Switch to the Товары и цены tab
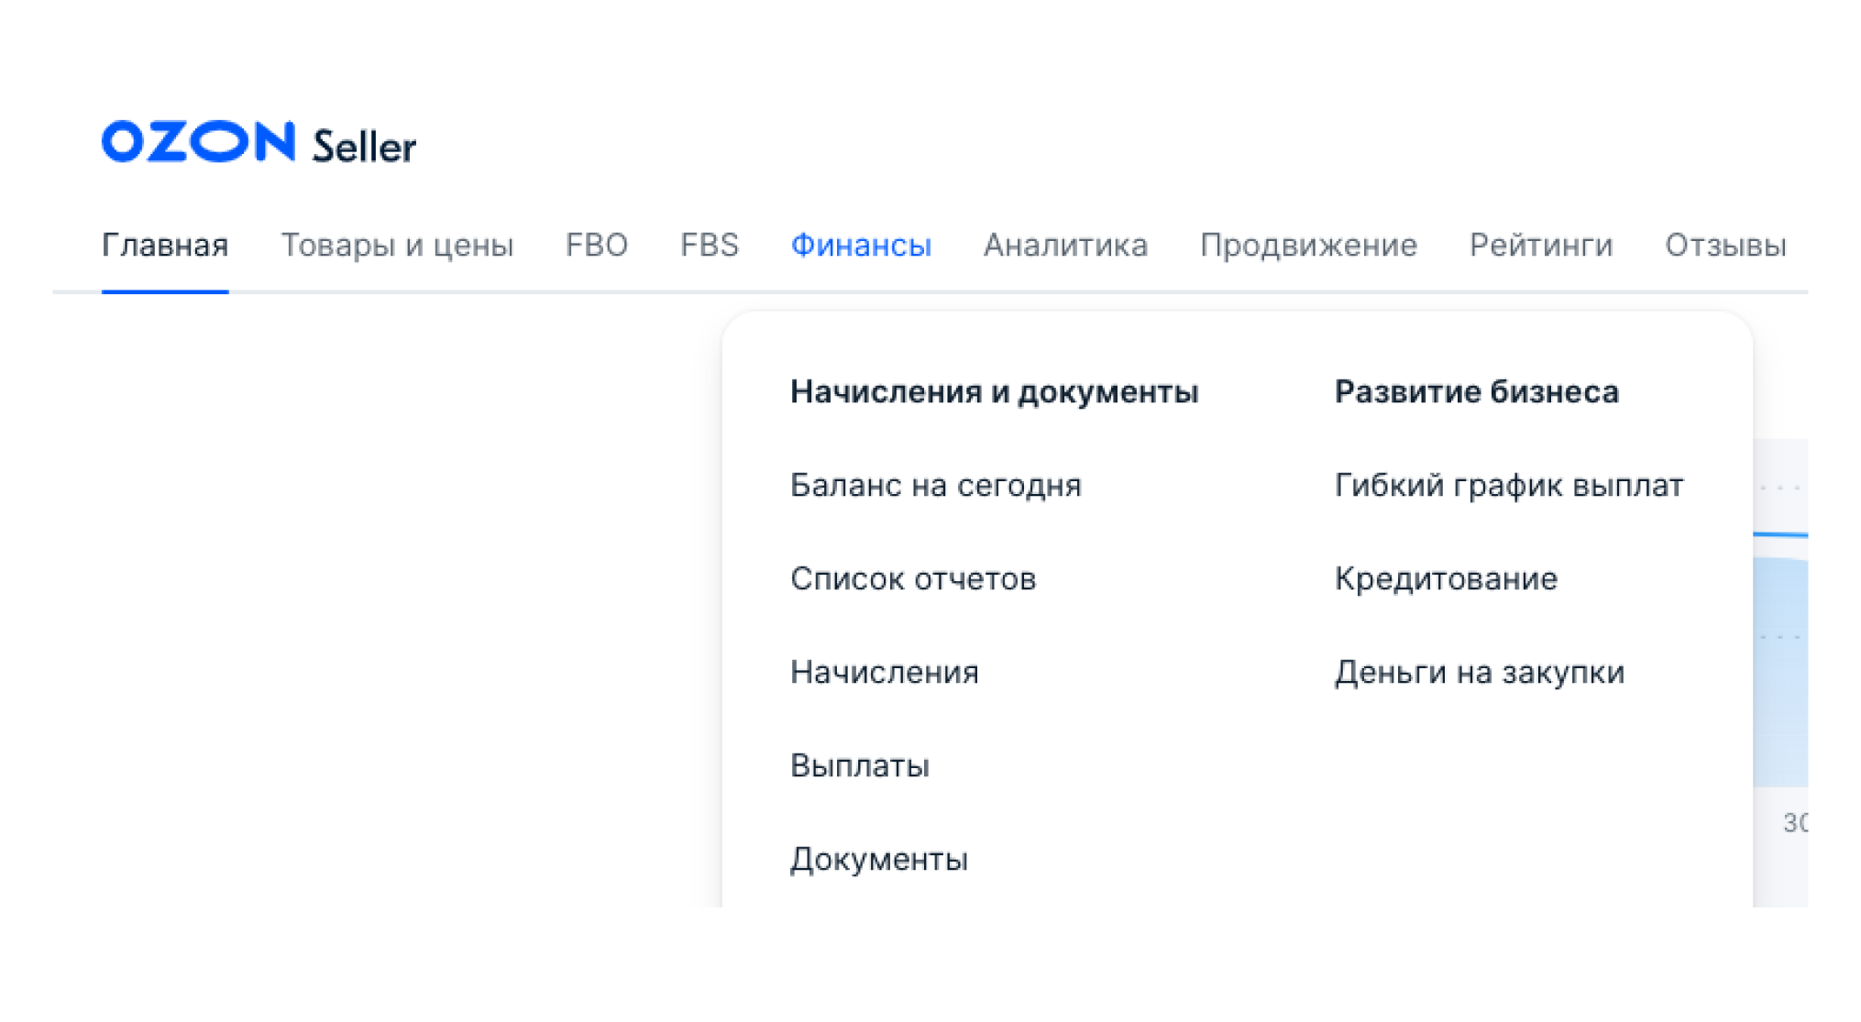Image resolution: width=1861 pixels, height=1022 pixels. click(397, 245)
